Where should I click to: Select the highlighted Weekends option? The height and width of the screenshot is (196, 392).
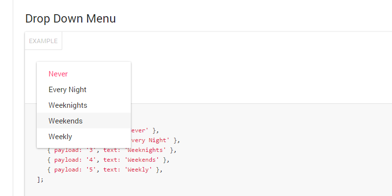click(66, 121)
